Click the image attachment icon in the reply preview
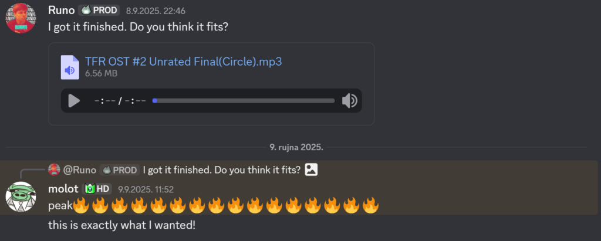 click(x=311, y=170)
